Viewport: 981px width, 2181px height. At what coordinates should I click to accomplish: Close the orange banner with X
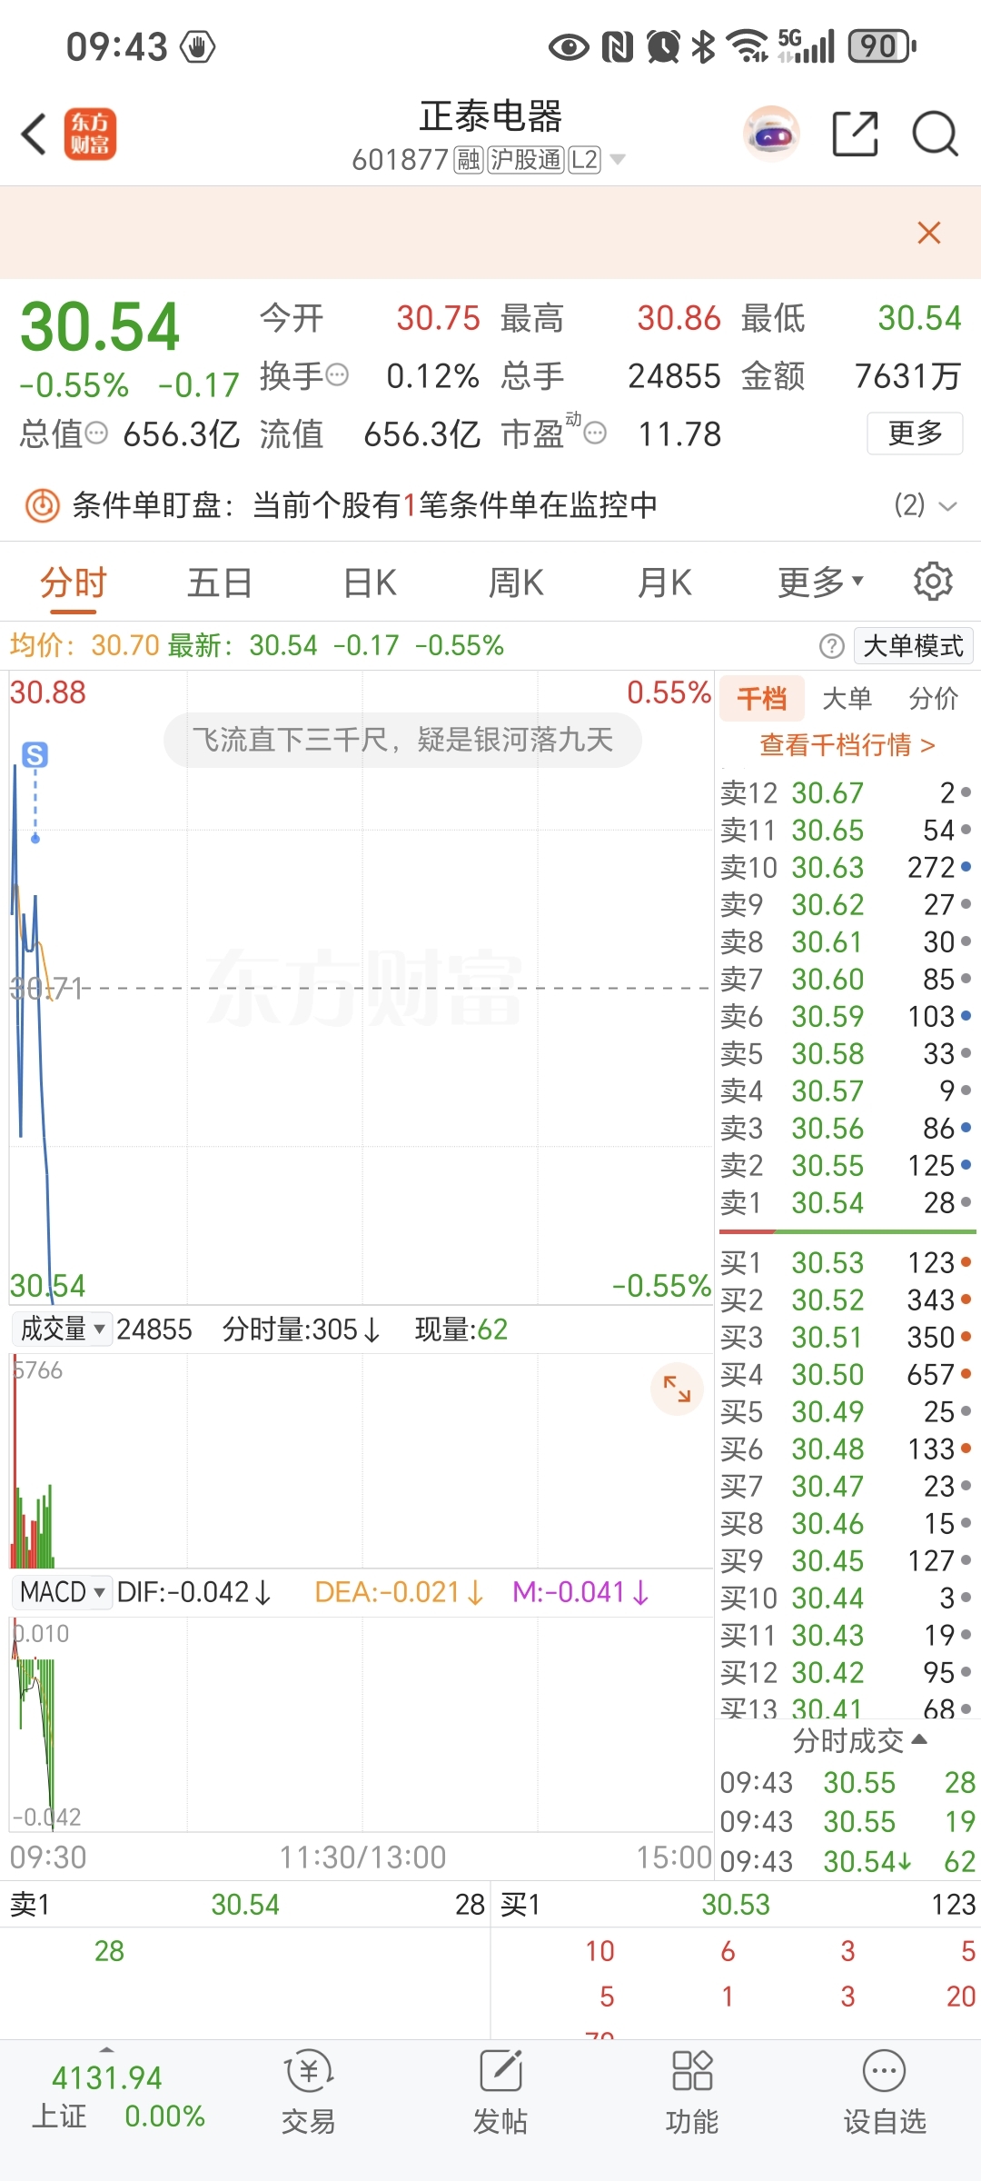929,233
